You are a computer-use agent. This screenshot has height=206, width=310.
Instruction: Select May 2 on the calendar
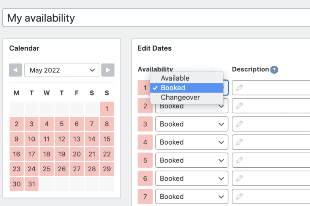(x=17, y=124)
